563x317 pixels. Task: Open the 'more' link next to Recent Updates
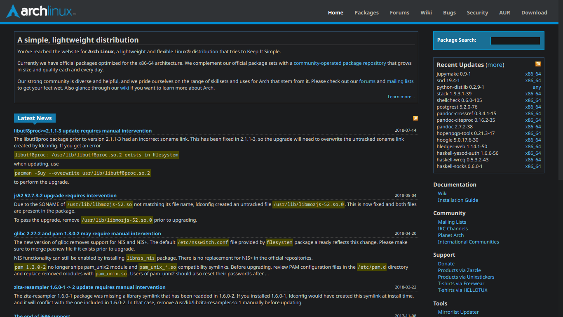pos(495,65)
